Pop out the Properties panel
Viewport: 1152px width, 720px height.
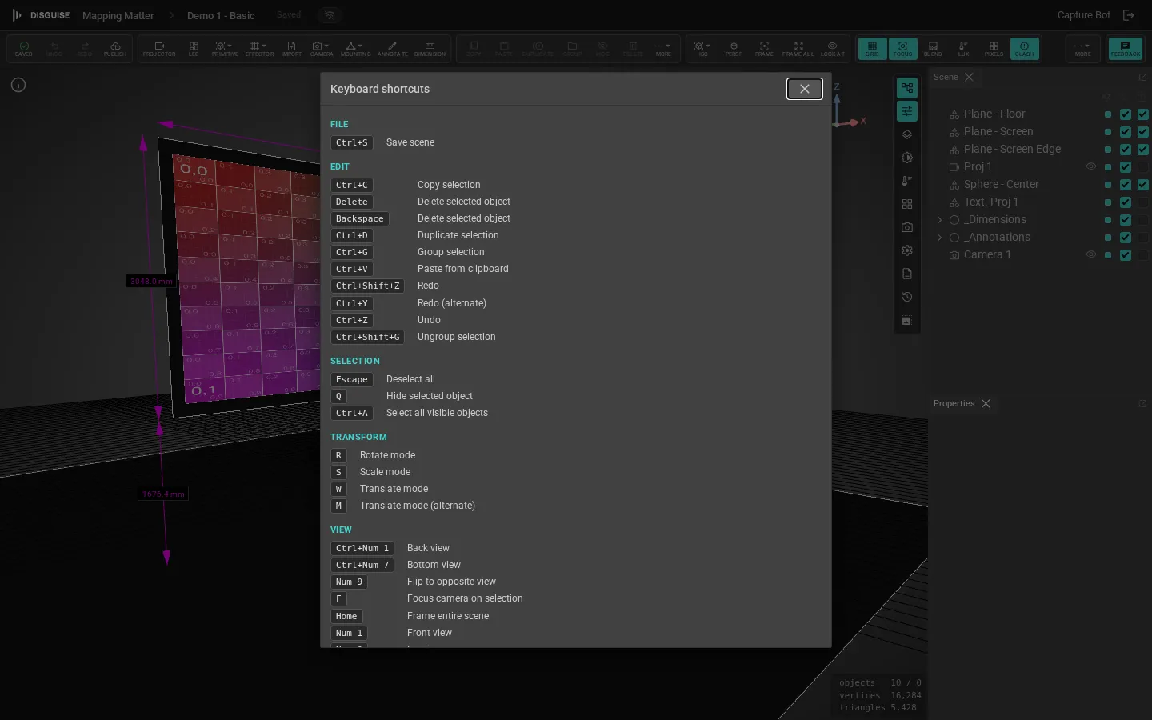[x=1142, y=404]
